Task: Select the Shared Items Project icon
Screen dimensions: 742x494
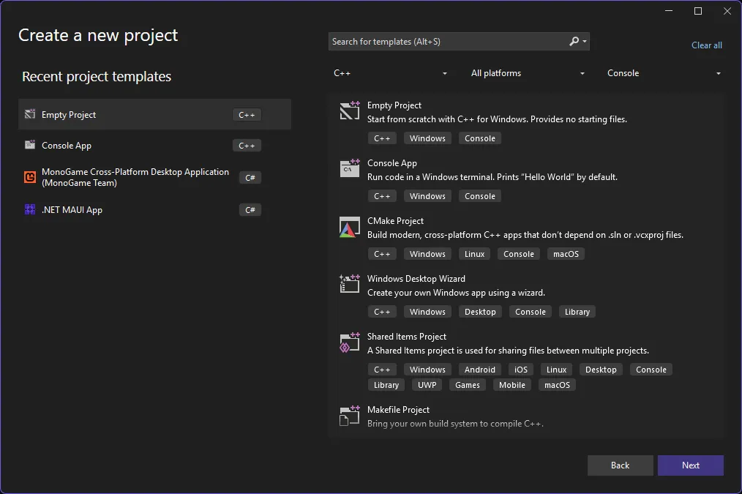Action: (x=349, y=343)
